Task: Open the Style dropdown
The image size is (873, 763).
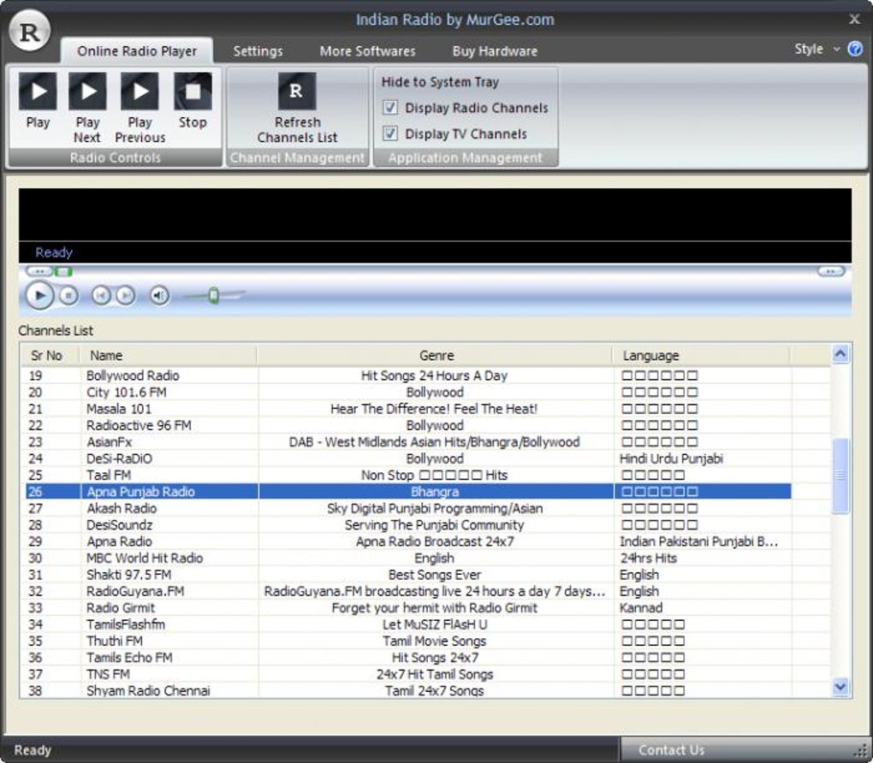Action: (x=817, y=49)
